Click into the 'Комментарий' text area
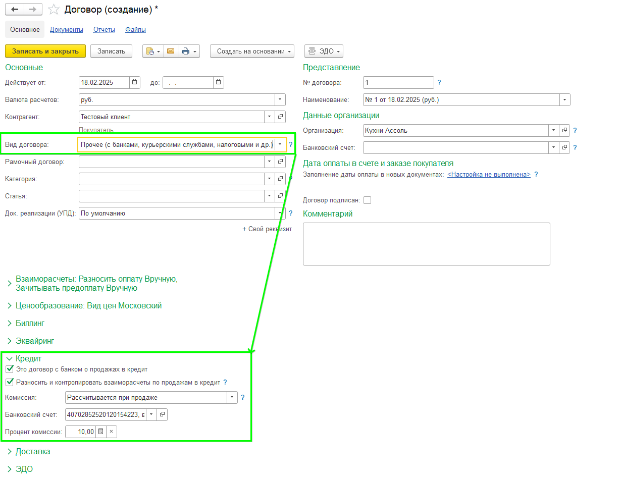This screenshot has width=621, height=480. [x=426, y=244]
